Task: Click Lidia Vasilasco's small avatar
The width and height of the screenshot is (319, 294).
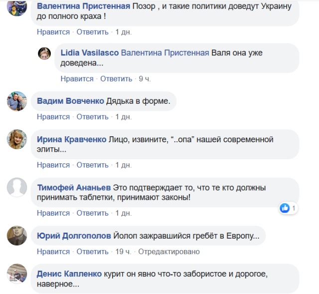Action: tap(44, 53)
